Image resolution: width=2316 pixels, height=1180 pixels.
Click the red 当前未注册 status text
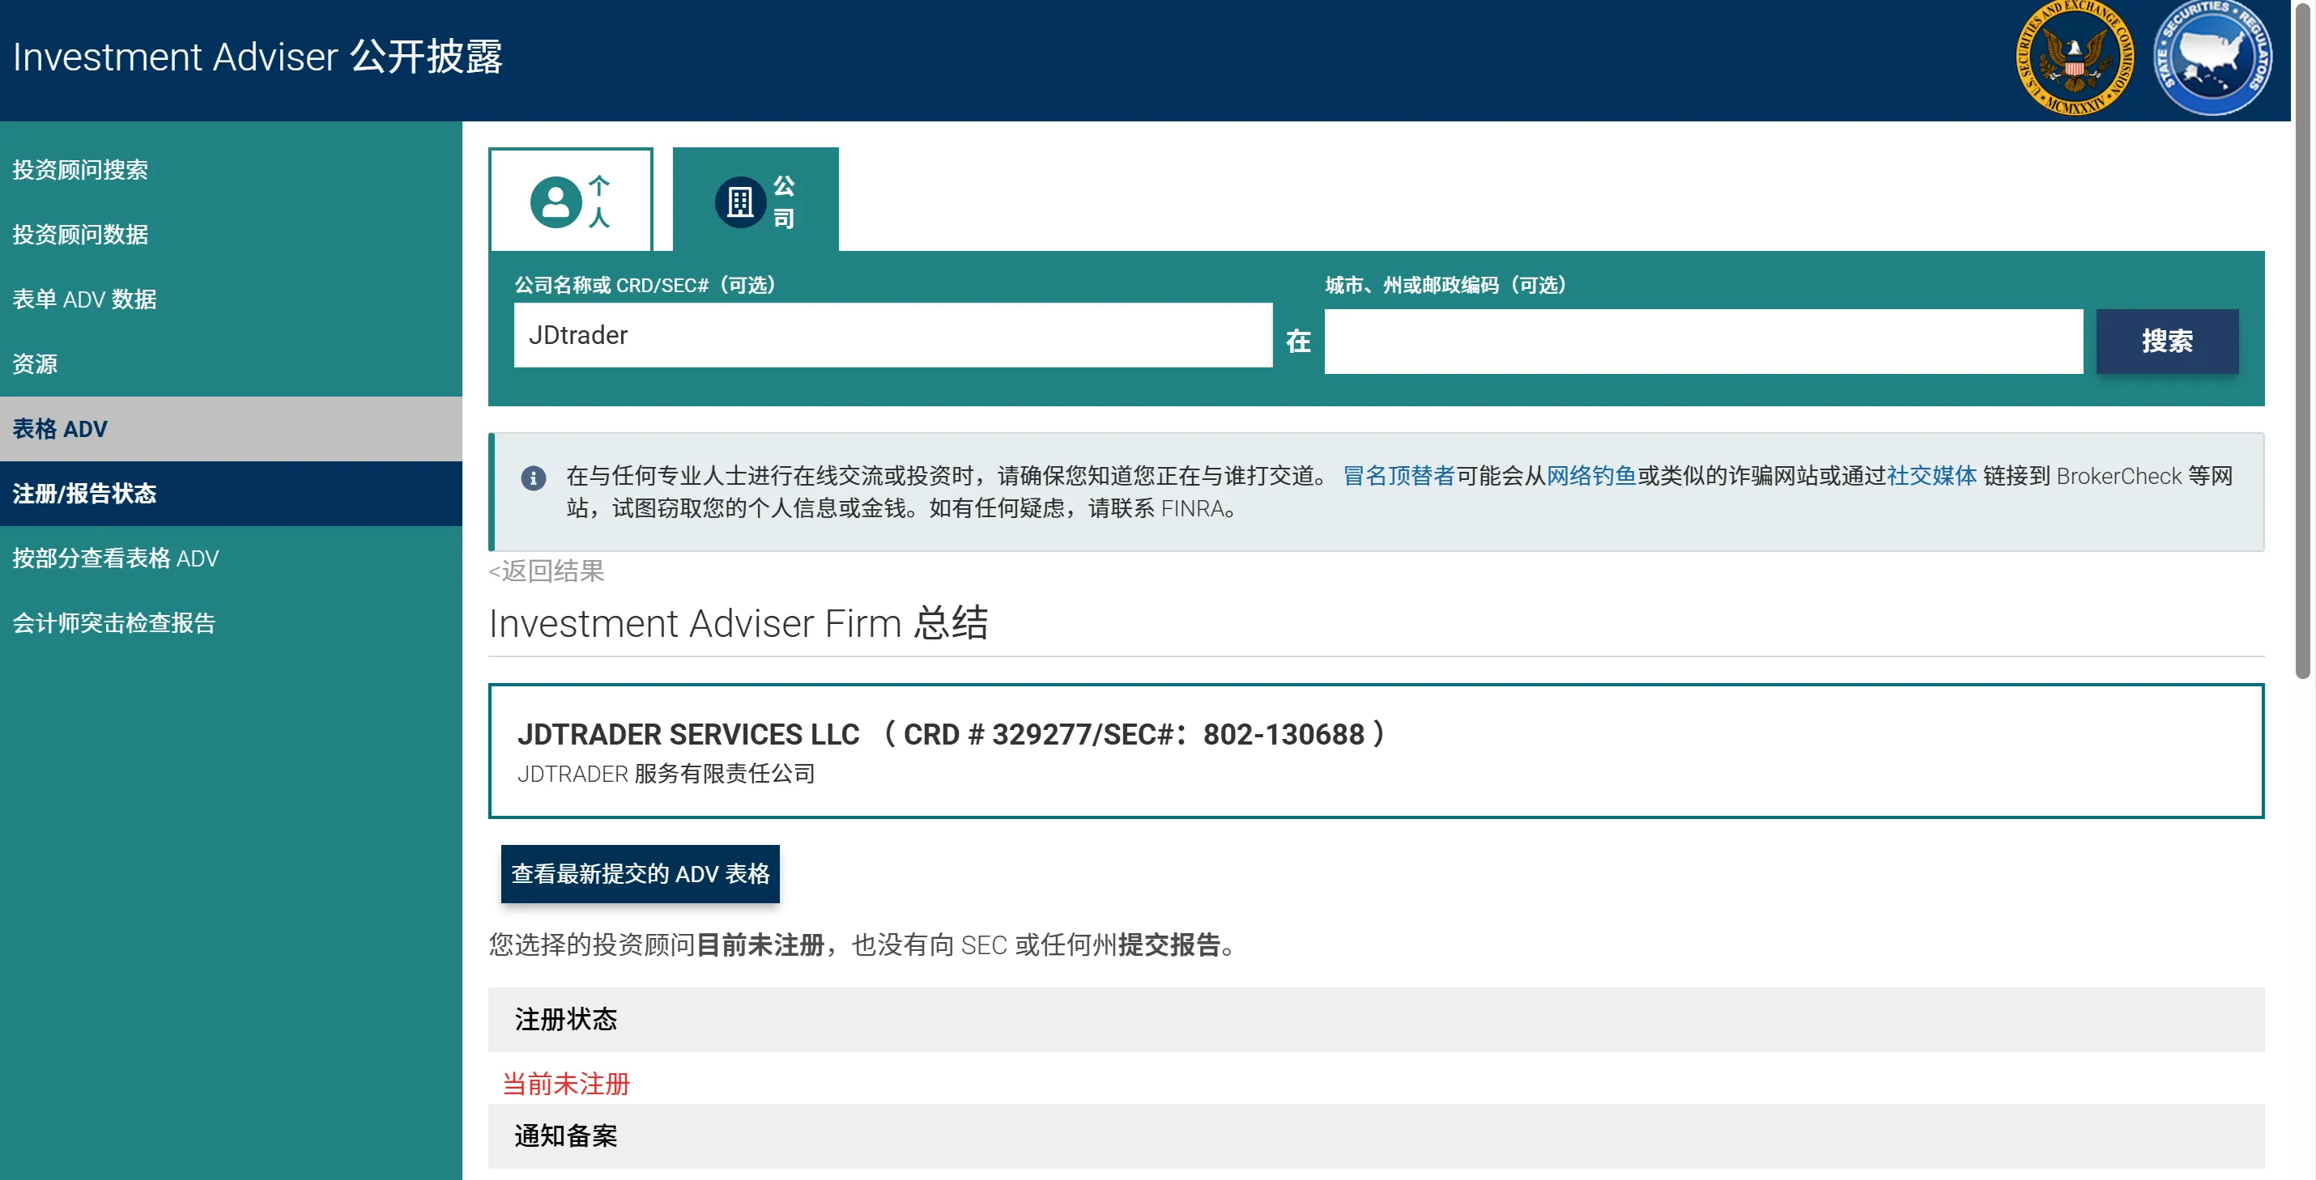(x=565, y=1084)
